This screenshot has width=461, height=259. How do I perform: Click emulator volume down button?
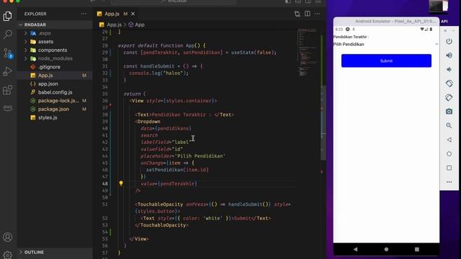point(449,70)
